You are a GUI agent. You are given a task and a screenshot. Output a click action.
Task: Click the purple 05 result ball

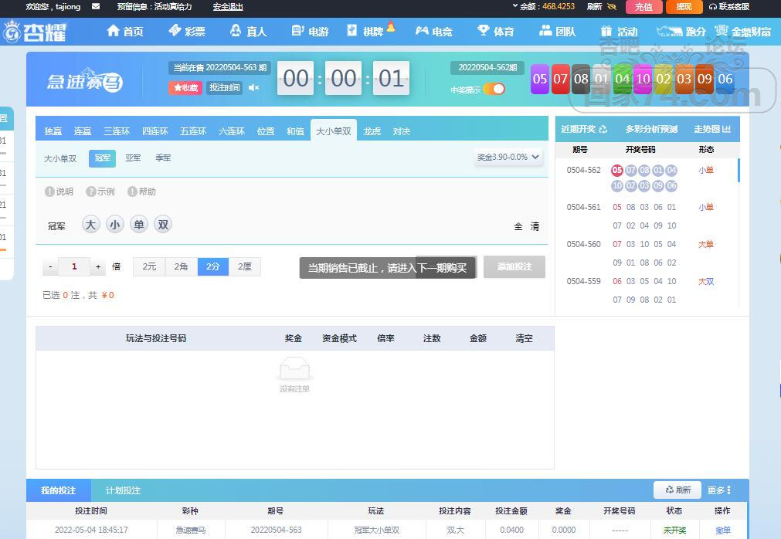(x=539, y=79)
